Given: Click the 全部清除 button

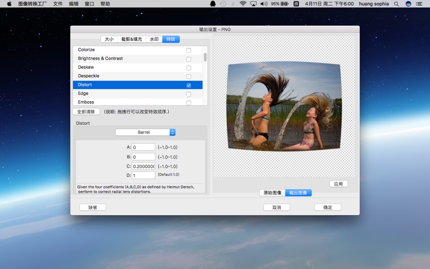Looking at the screenshot, I should (x=86, y=112).
